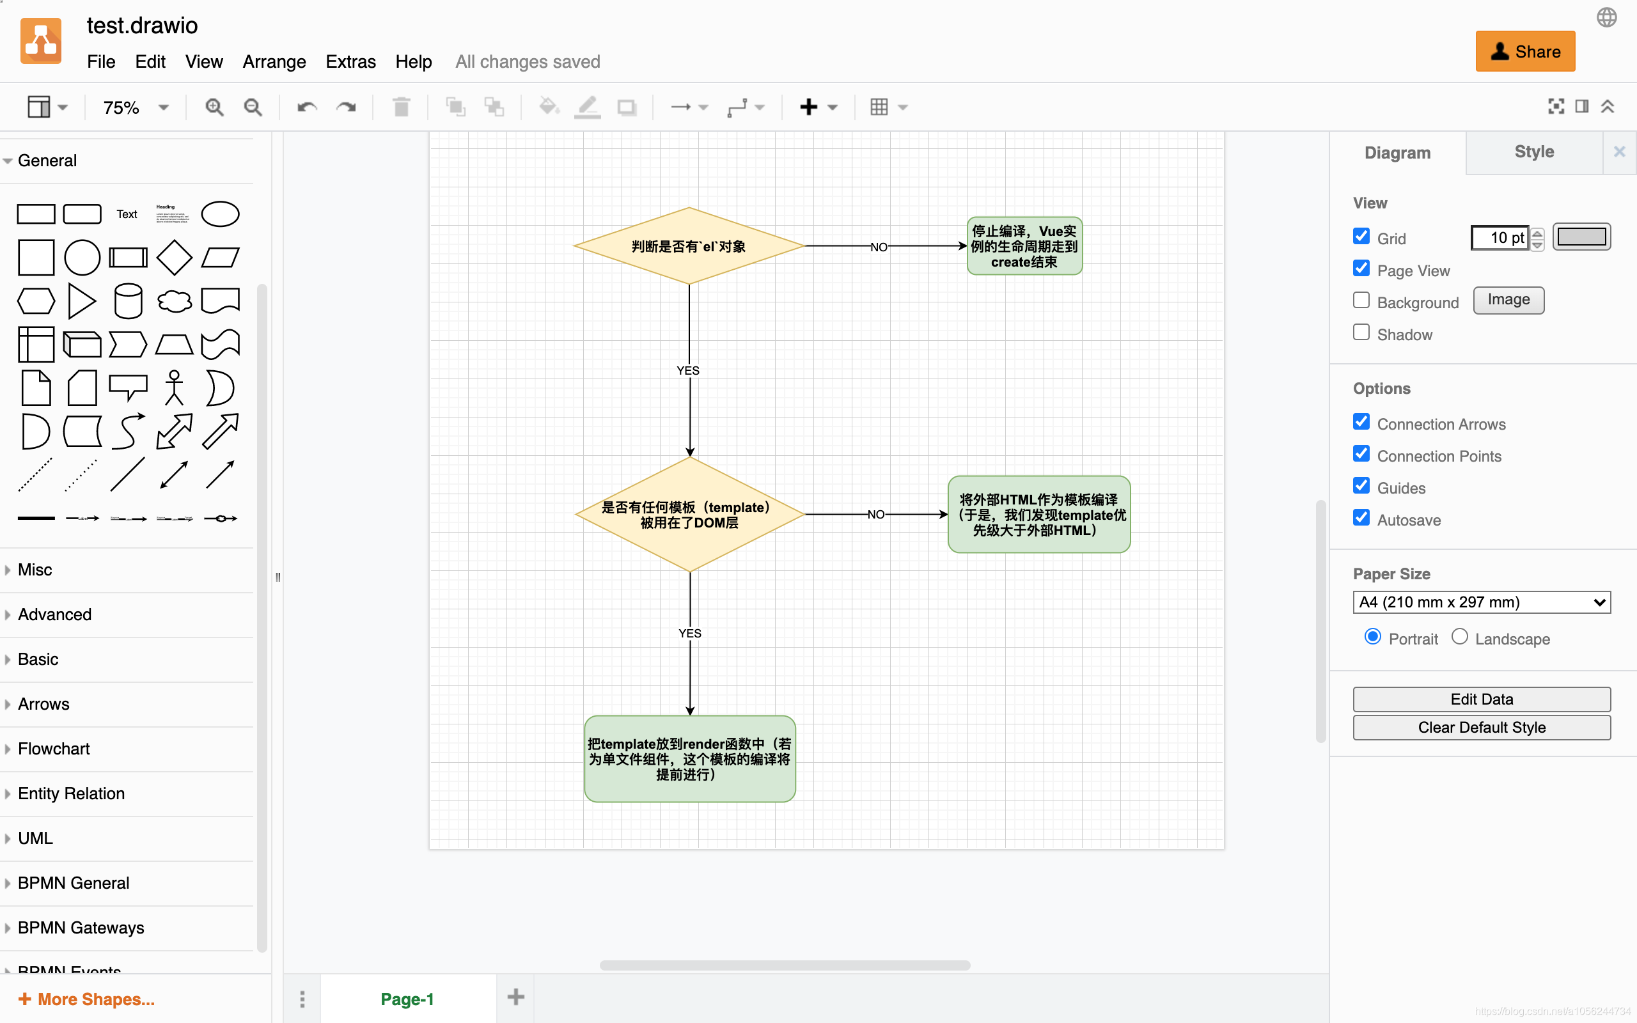The width and height of the screenshot is (1637, 1023).
Task: Open the Table insert dropdown
Action: click(889, 107)
